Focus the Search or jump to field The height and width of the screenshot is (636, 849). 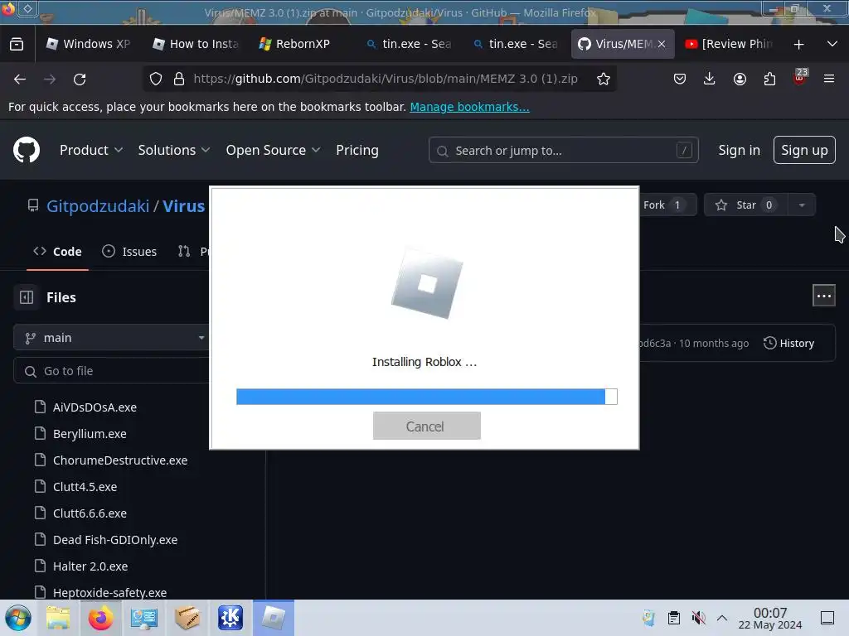coord(563,151)
